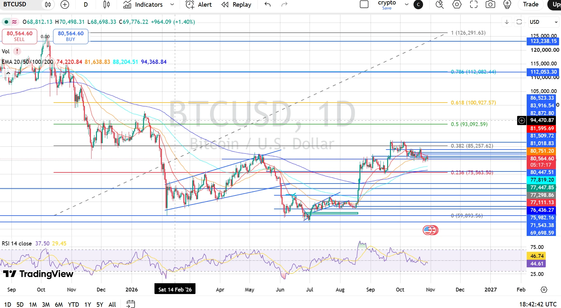Image resolution: width=561 pixels, height=308 pixels.
Task: Toggle the green market status dot
Action: 6,22
